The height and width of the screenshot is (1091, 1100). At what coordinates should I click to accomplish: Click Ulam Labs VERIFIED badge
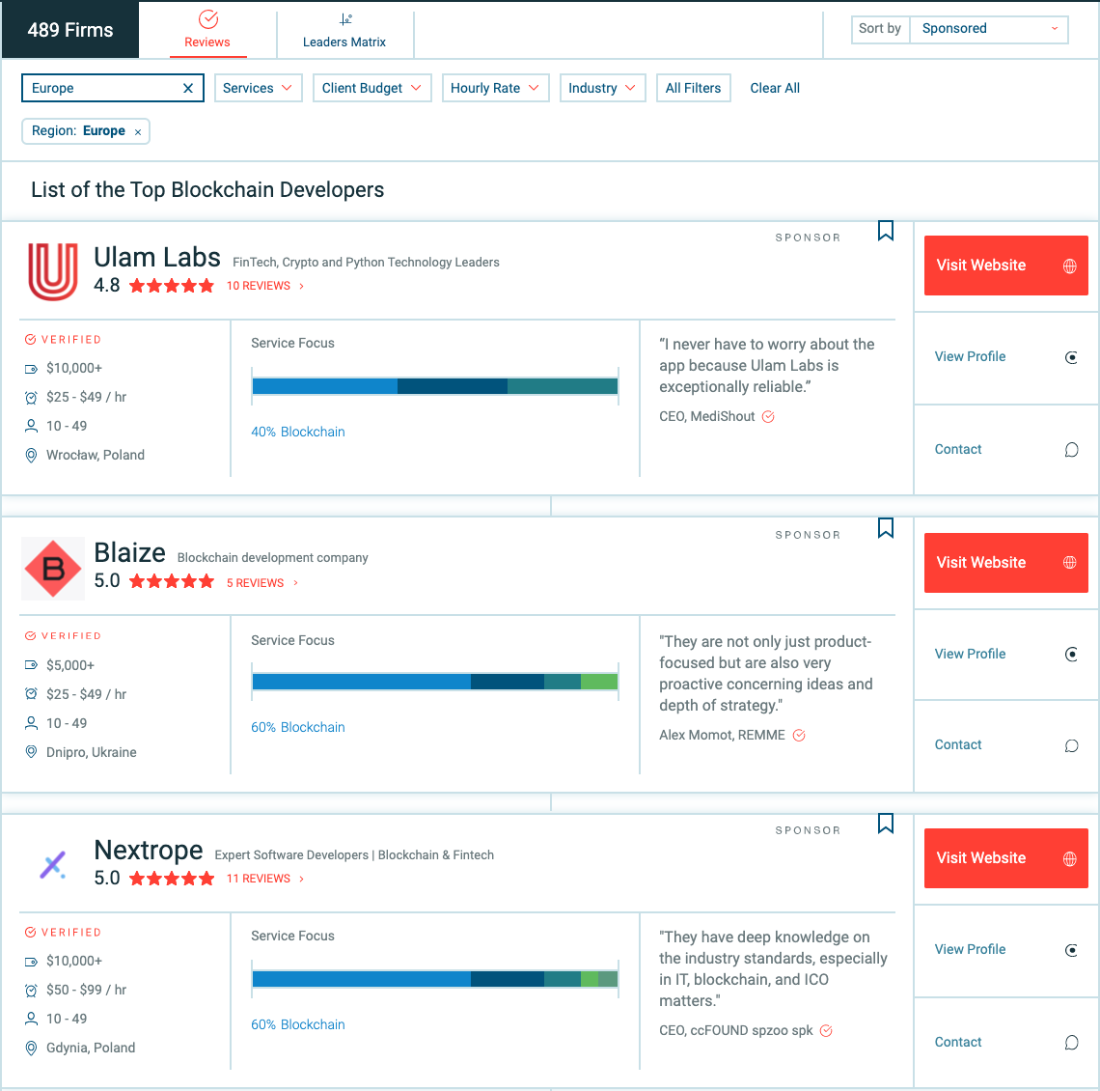[63, 340]
